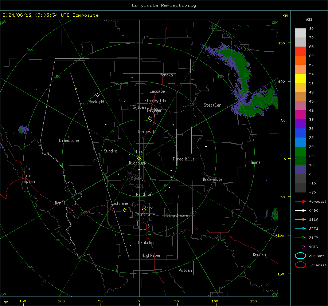This screenshot has height=306, width=328.
Task: Click the magenta 18TS arrow legend icon
Action: 300,247
